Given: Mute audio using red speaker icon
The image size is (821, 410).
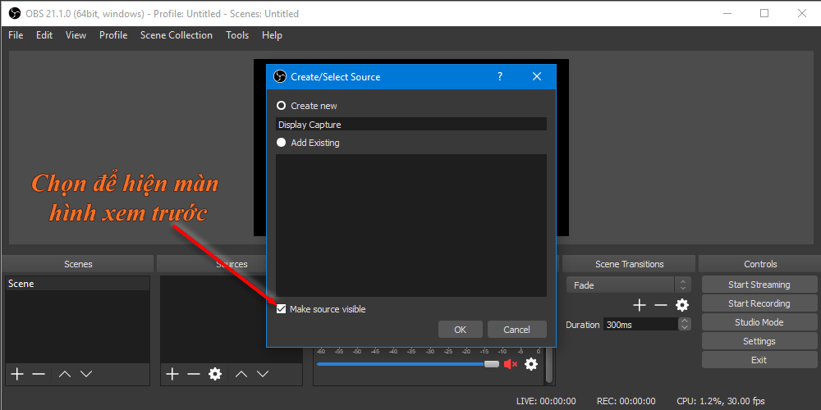Looking at the screenshot, I should click(x=511, y=364).
